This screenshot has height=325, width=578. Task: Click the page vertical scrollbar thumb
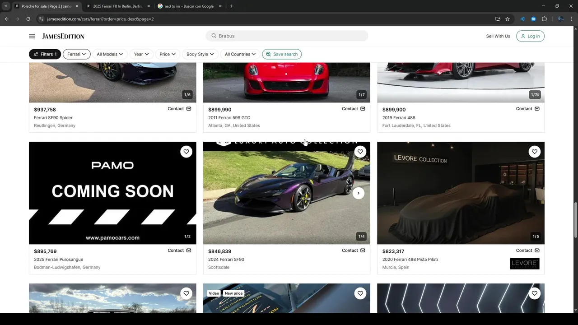(x=576, y=220)
